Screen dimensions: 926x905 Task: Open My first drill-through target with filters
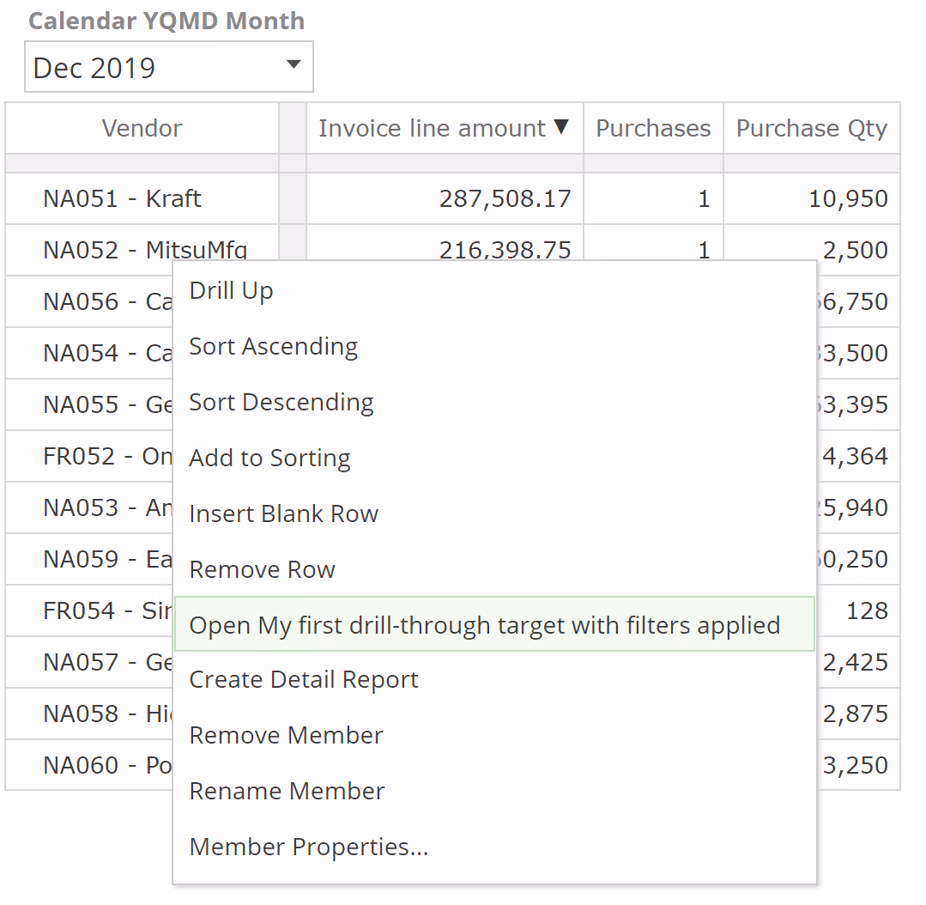pyautogui.click(x=485, y=625)
